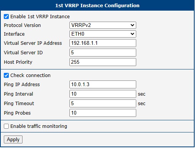Enable traffic monitoring checkbox
Screen dimensions: 195x148
click(x=6, y=126)
